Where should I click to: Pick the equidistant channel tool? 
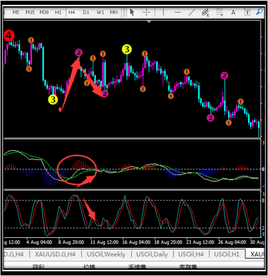(205, 13)
